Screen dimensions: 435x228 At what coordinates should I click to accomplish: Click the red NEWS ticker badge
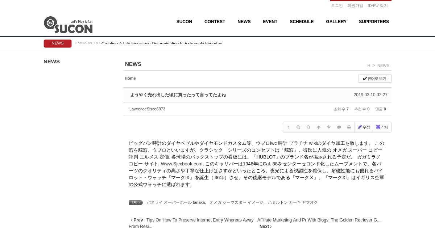[58, 43]
